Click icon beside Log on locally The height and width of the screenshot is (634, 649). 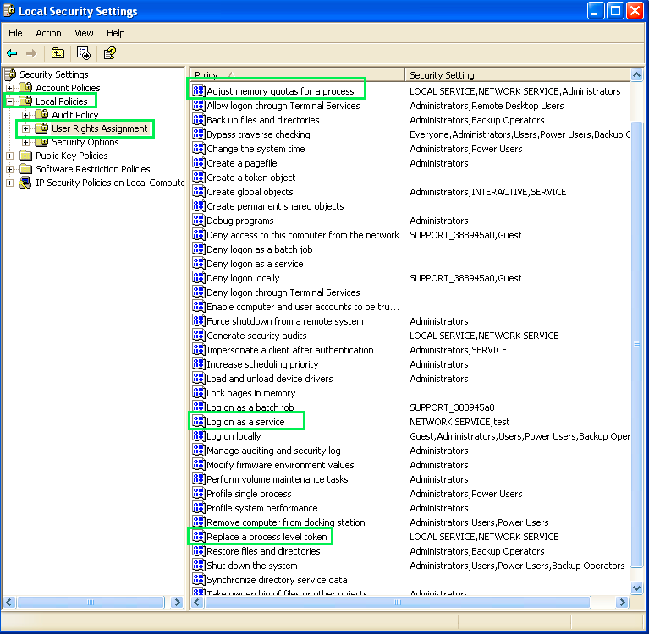199,436
